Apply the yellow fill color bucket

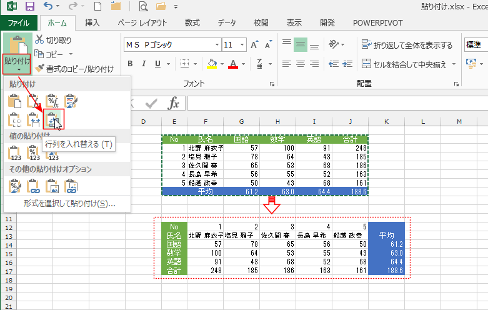tap(211, 64)
